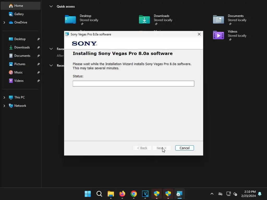Close the Sony Vegas Pro installer dialog
This screenshot has height=200, width=267.
[x=199, y=34]
